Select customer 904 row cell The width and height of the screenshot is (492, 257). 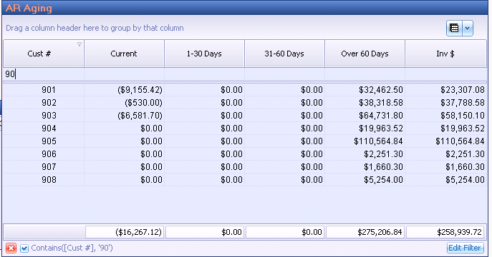coord(43,128)
